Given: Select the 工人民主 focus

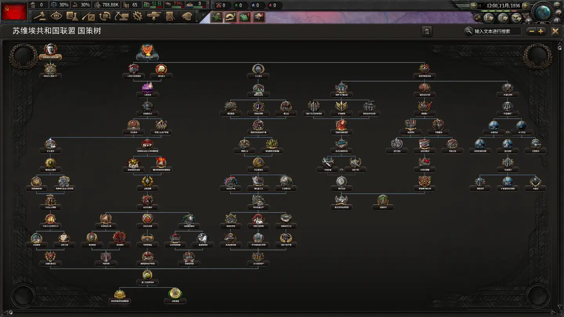Looking at the screenshot, I should 258,69.
